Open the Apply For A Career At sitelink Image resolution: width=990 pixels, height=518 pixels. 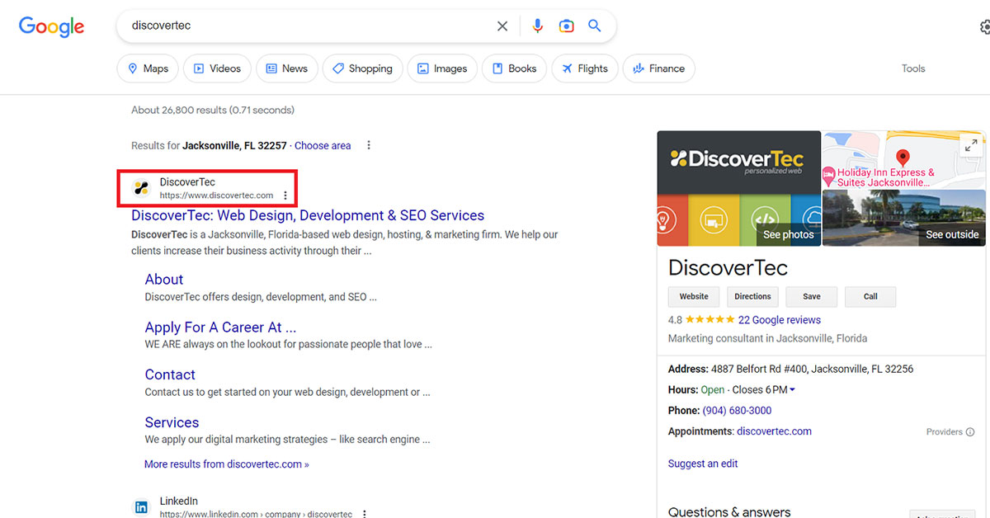tap(220, 327)
